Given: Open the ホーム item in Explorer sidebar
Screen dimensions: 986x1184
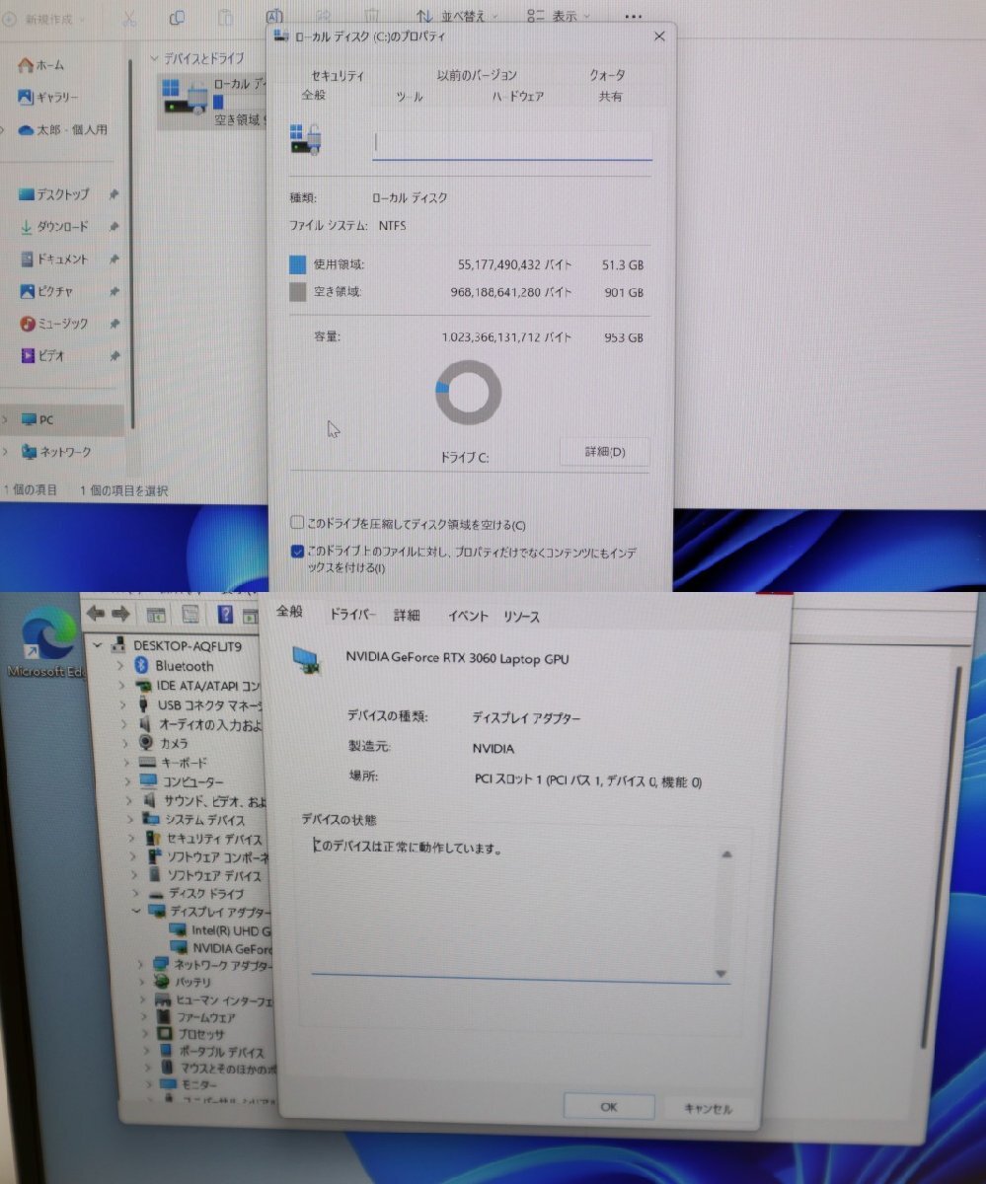Looking at the screenshot, I should 41,65.
